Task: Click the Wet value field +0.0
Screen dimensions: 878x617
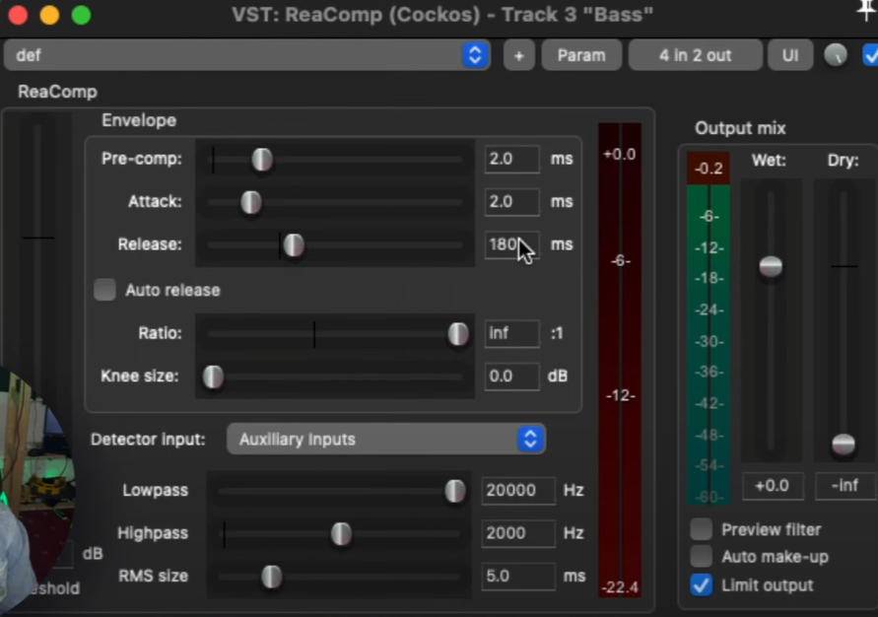Action: (x=773, y=486)
